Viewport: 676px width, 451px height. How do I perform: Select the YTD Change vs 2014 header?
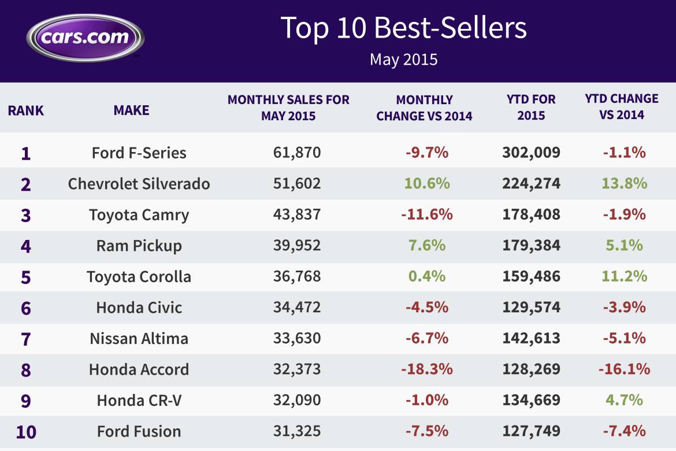622,106
